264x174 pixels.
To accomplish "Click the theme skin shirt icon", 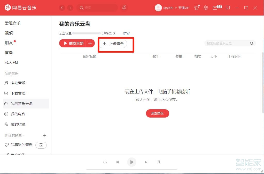I will click(x=196, y=8).
